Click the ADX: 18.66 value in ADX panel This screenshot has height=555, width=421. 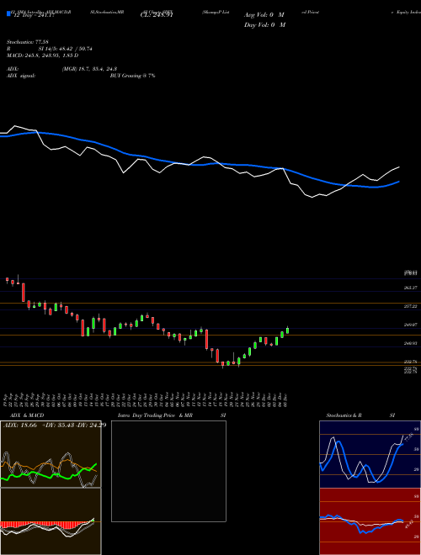click(x=20, y=425)
